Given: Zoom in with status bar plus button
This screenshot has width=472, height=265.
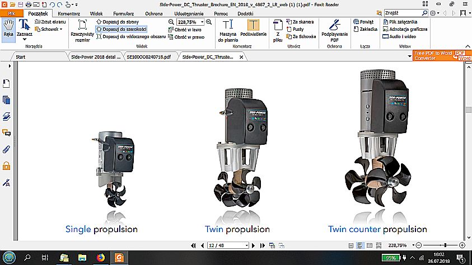Looking at the screenshot, I should click(462, 245).
